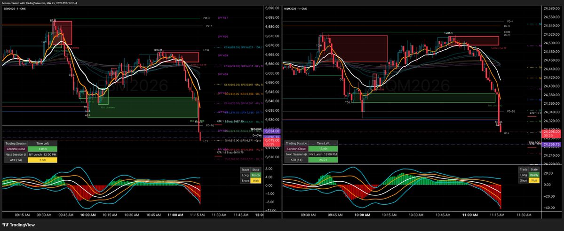Screen dimensions: 564x231
Task: Click the PD-H level label on NQ chart
Action: (510, 22)
